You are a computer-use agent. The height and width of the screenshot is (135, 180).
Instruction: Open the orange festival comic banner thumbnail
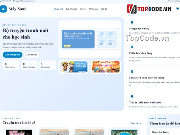(106, 67)
